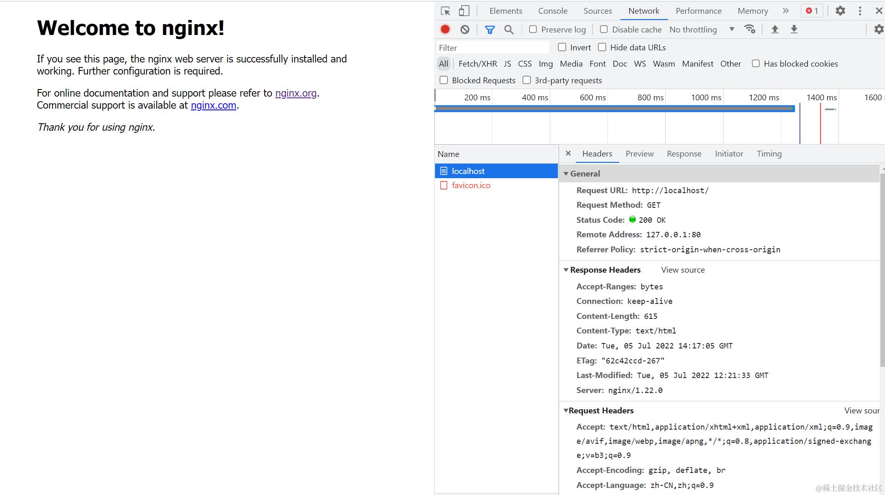The height and width of the screenshot is (495, 885).
Task: Follow the nginx.org link
Action: (296, 93)
